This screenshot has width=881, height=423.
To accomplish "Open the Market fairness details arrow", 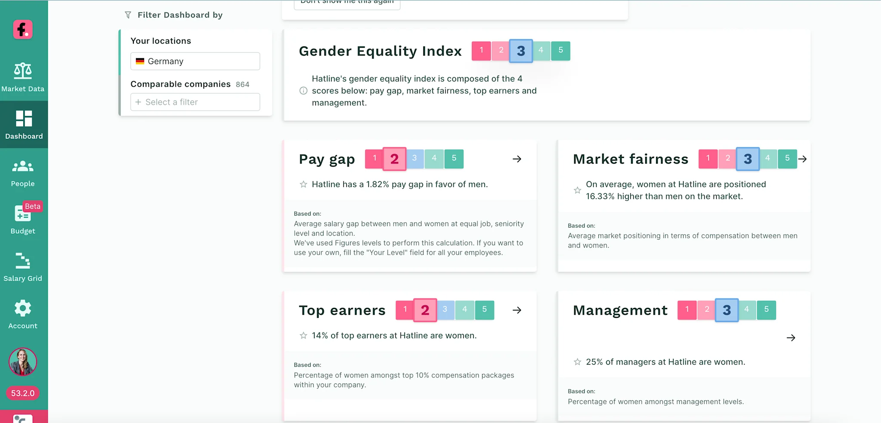I will point(803,159).
